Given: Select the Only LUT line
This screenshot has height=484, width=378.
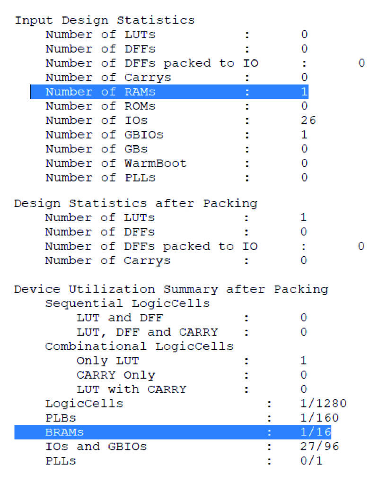Looking at the screenshot, I should (x=192, y=361).
